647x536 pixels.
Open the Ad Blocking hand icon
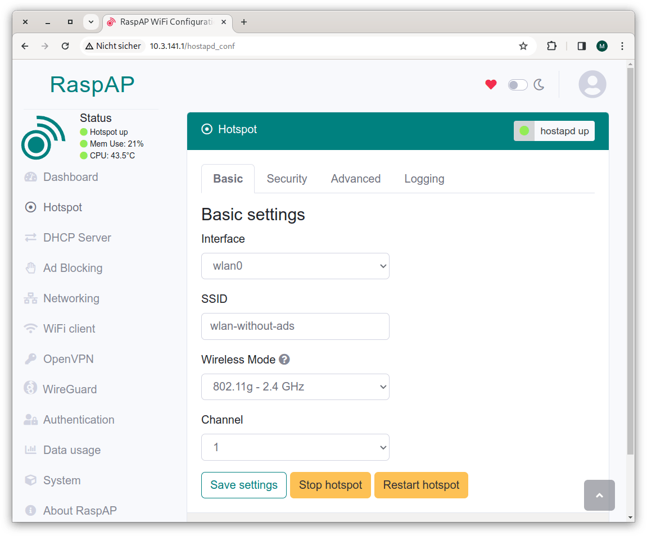tap(30, 268)
